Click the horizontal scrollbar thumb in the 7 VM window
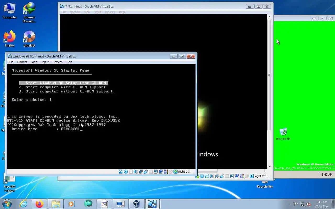335x209 pixels. [207, 171]
